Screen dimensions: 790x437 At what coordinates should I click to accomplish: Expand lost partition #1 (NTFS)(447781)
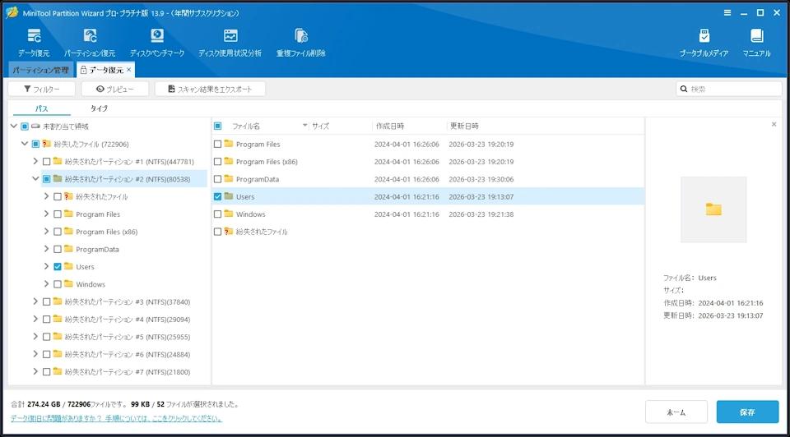[x=35, y=162]
